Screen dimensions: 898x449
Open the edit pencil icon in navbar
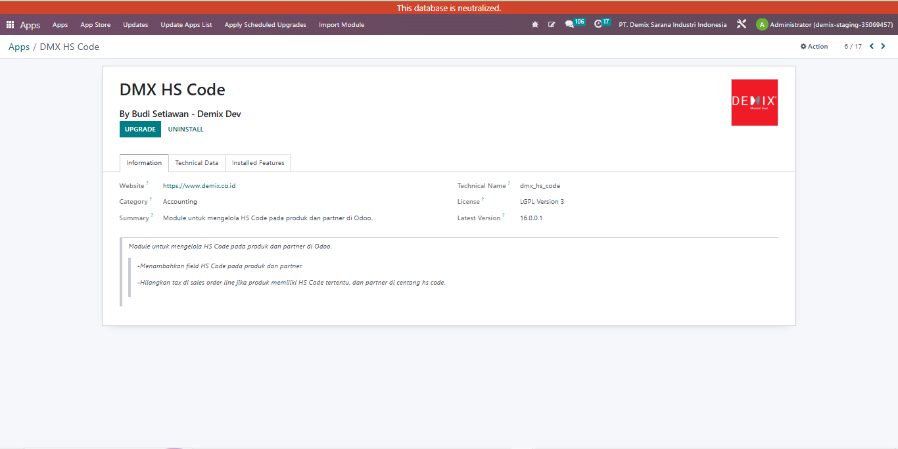552,24
